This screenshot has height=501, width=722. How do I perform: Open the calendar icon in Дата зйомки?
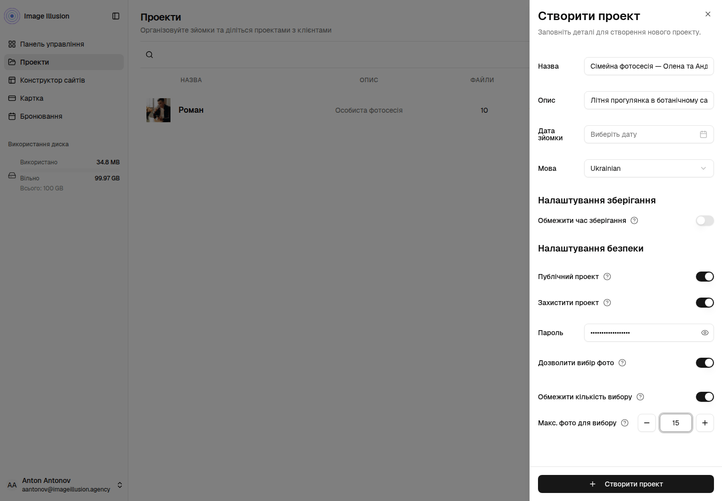[x=703, y=134]
